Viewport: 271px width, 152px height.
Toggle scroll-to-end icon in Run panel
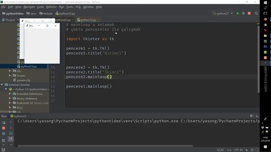11,139
